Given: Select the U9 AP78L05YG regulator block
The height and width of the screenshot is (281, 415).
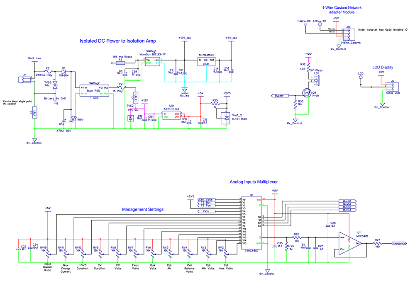Looking at the screenshot, I should coord(206,62).
